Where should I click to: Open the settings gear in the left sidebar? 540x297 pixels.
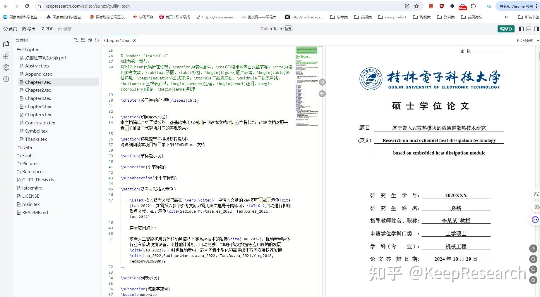[6, 67]
